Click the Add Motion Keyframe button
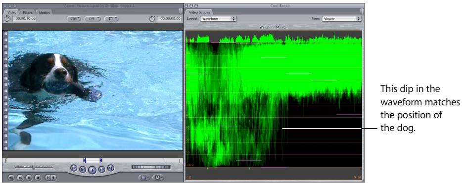Viewport: 462px width, 183px height. (x=29, y=178)
